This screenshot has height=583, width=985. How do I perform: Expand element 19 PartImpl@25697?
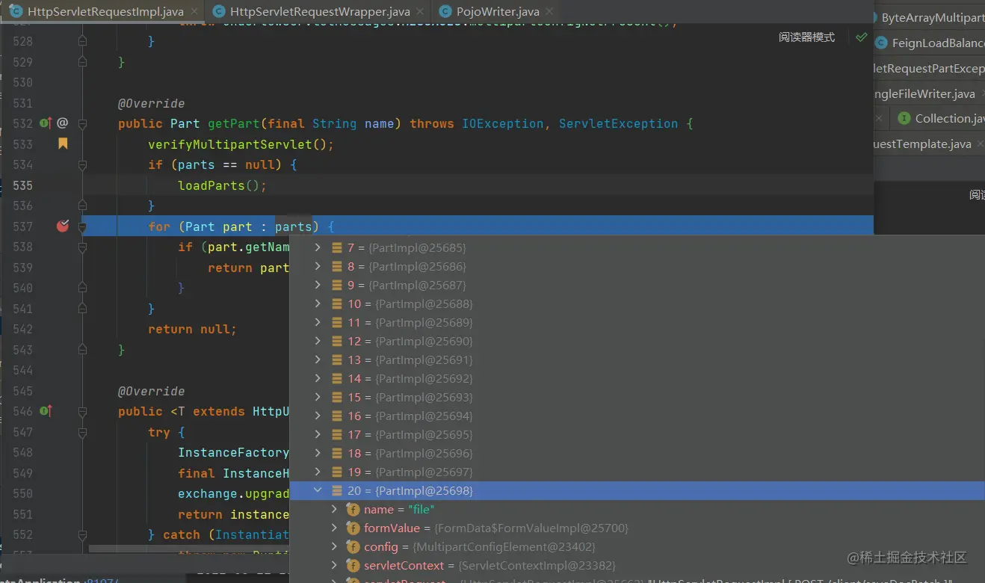click(x=318, y=472)
